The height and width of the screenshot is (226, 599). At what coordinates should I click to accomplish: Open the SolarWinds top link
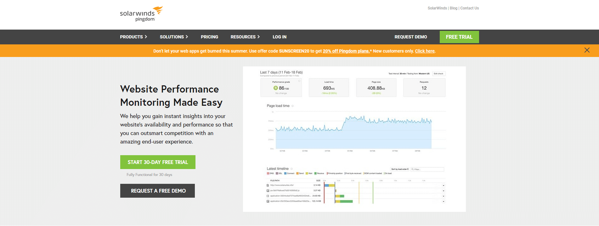[x=437, y=8]
